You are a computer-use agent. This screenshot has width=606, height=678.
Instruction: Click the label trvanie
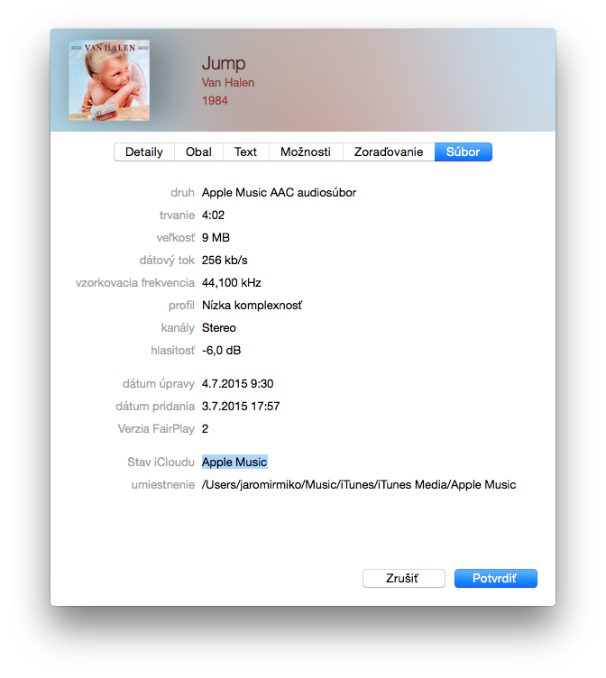pyautogui.click(x=177, y=215)
